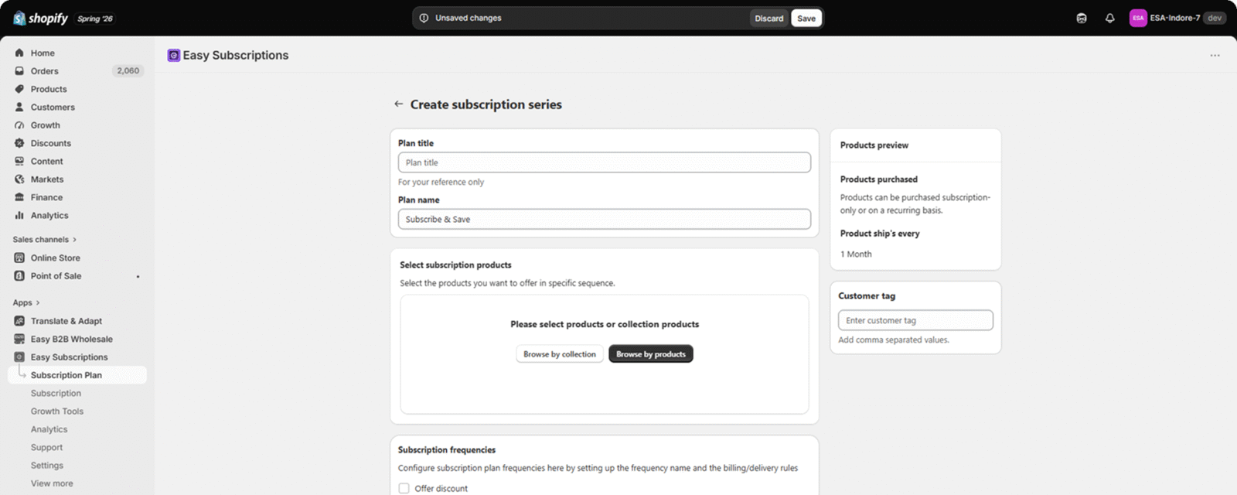This screenshot has width=1237, height=495.
Task: Click the Easy B2B Wholesale app icon
Action: point(19,339)
